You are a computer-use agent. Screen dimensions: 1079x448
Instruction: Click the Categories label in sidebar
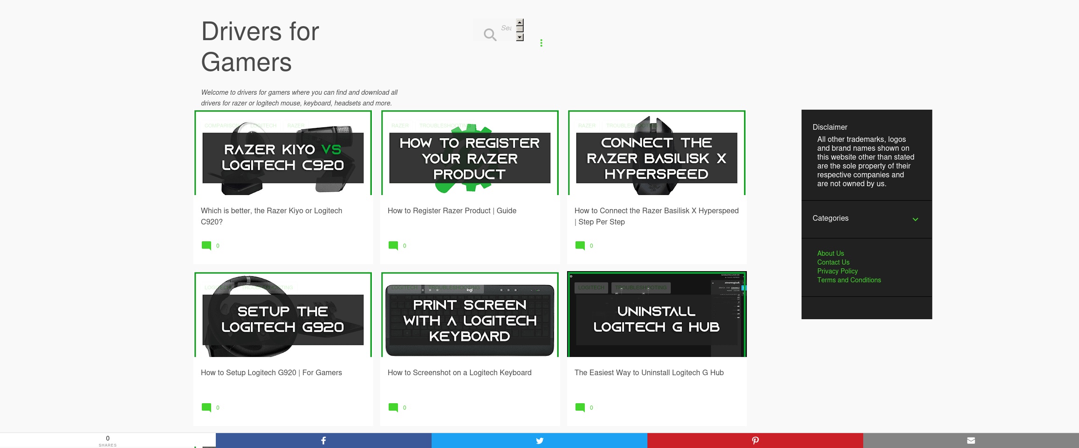point(831,218)
